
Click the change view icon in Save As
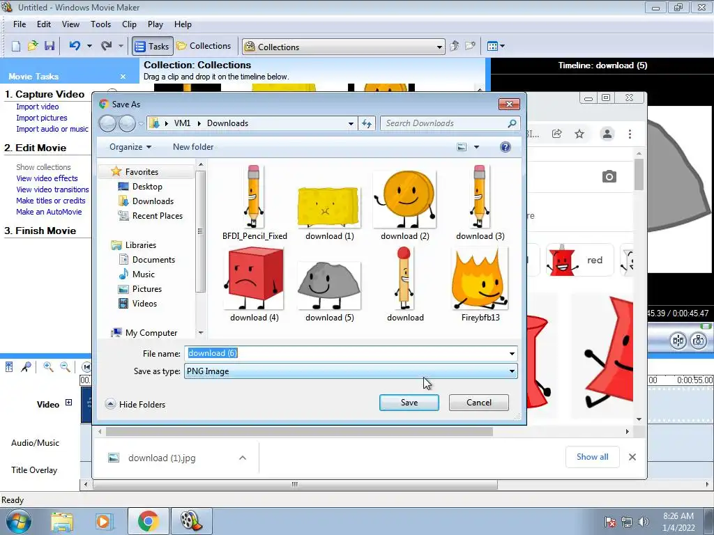point(462,147)
